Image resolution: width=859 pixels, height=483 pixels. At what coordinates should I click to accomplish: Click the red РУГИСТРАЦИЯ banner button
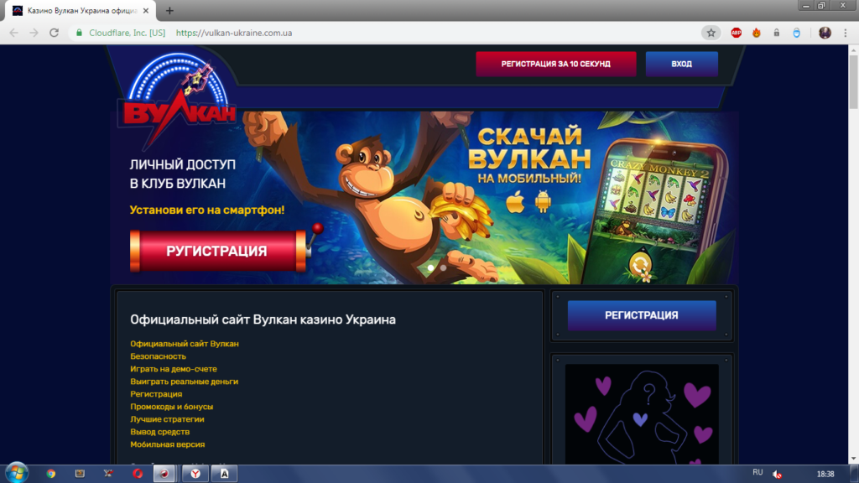217,251
